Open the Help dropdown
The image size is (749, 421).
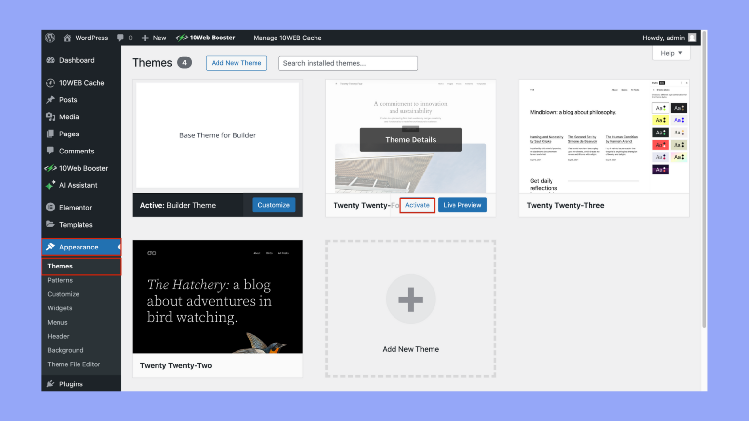pyautogui.click(x=671, y=53)
